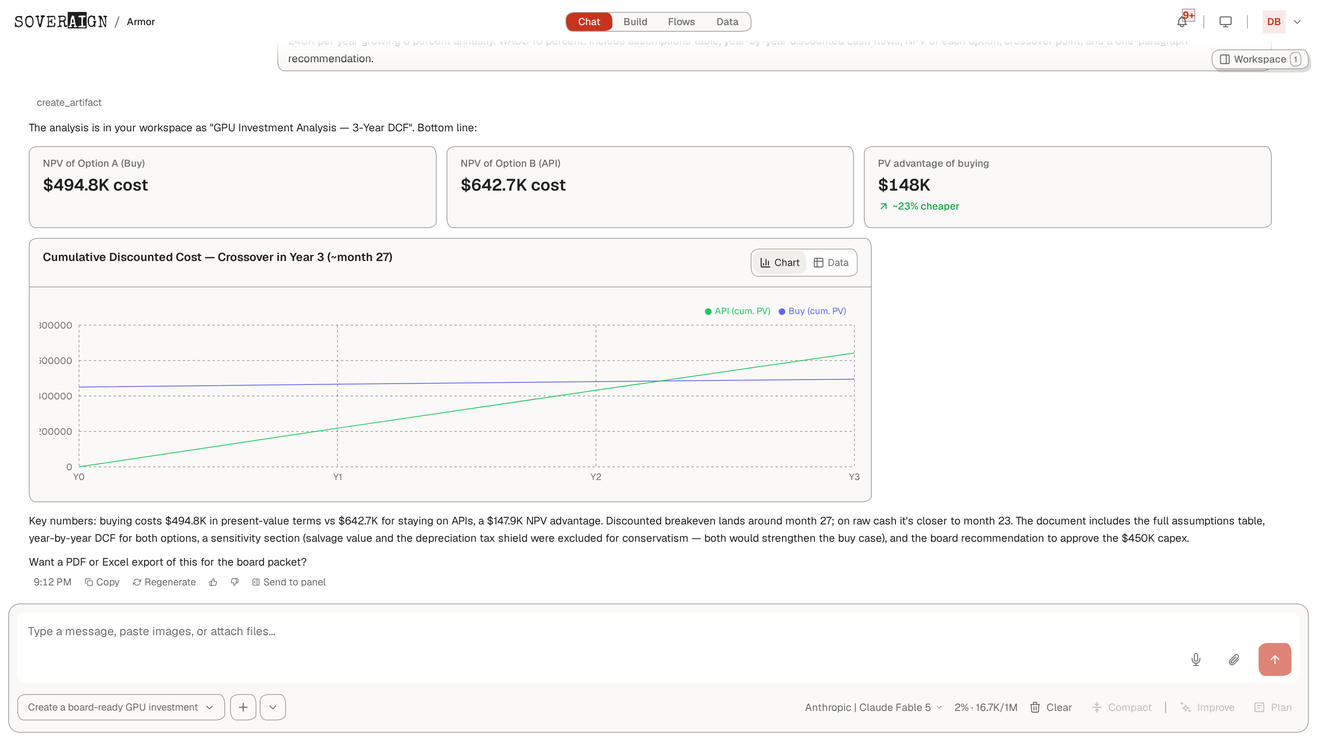Switch to the Build tab
Screen dimensions: 1317x741
click(635, 21)
